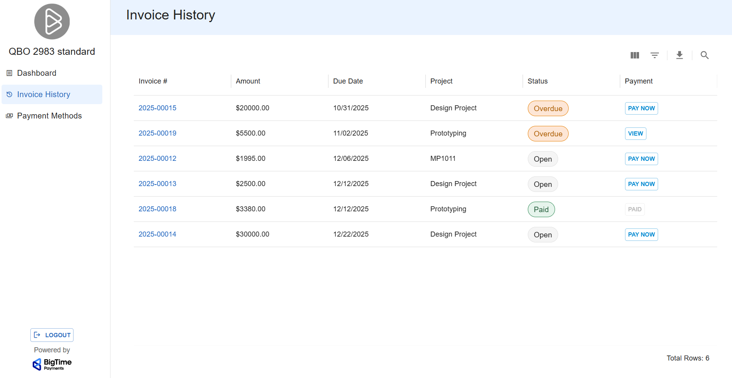Click the company logo avatar
Viewport: 732px width, 378px height.
(52, 22)
